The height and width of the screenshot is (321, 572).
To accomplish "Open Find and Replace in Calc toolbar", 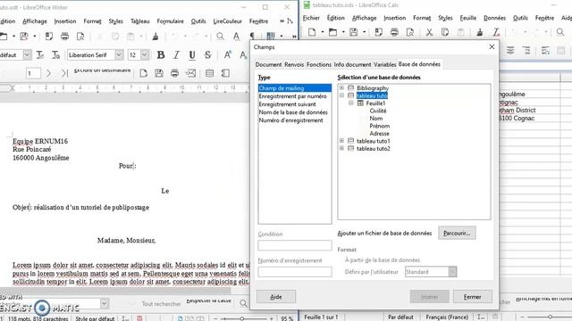I will [560, 32].
